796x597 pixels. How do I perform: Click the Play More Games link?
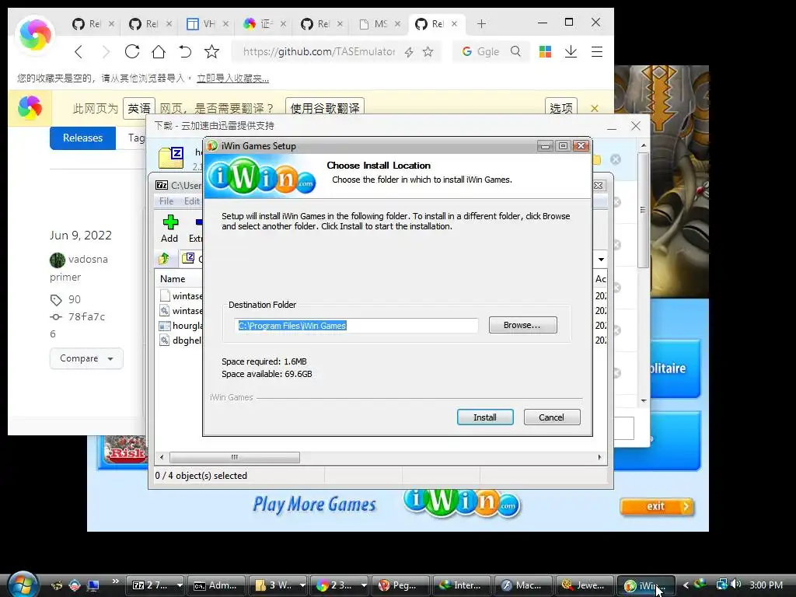point(314,504)
